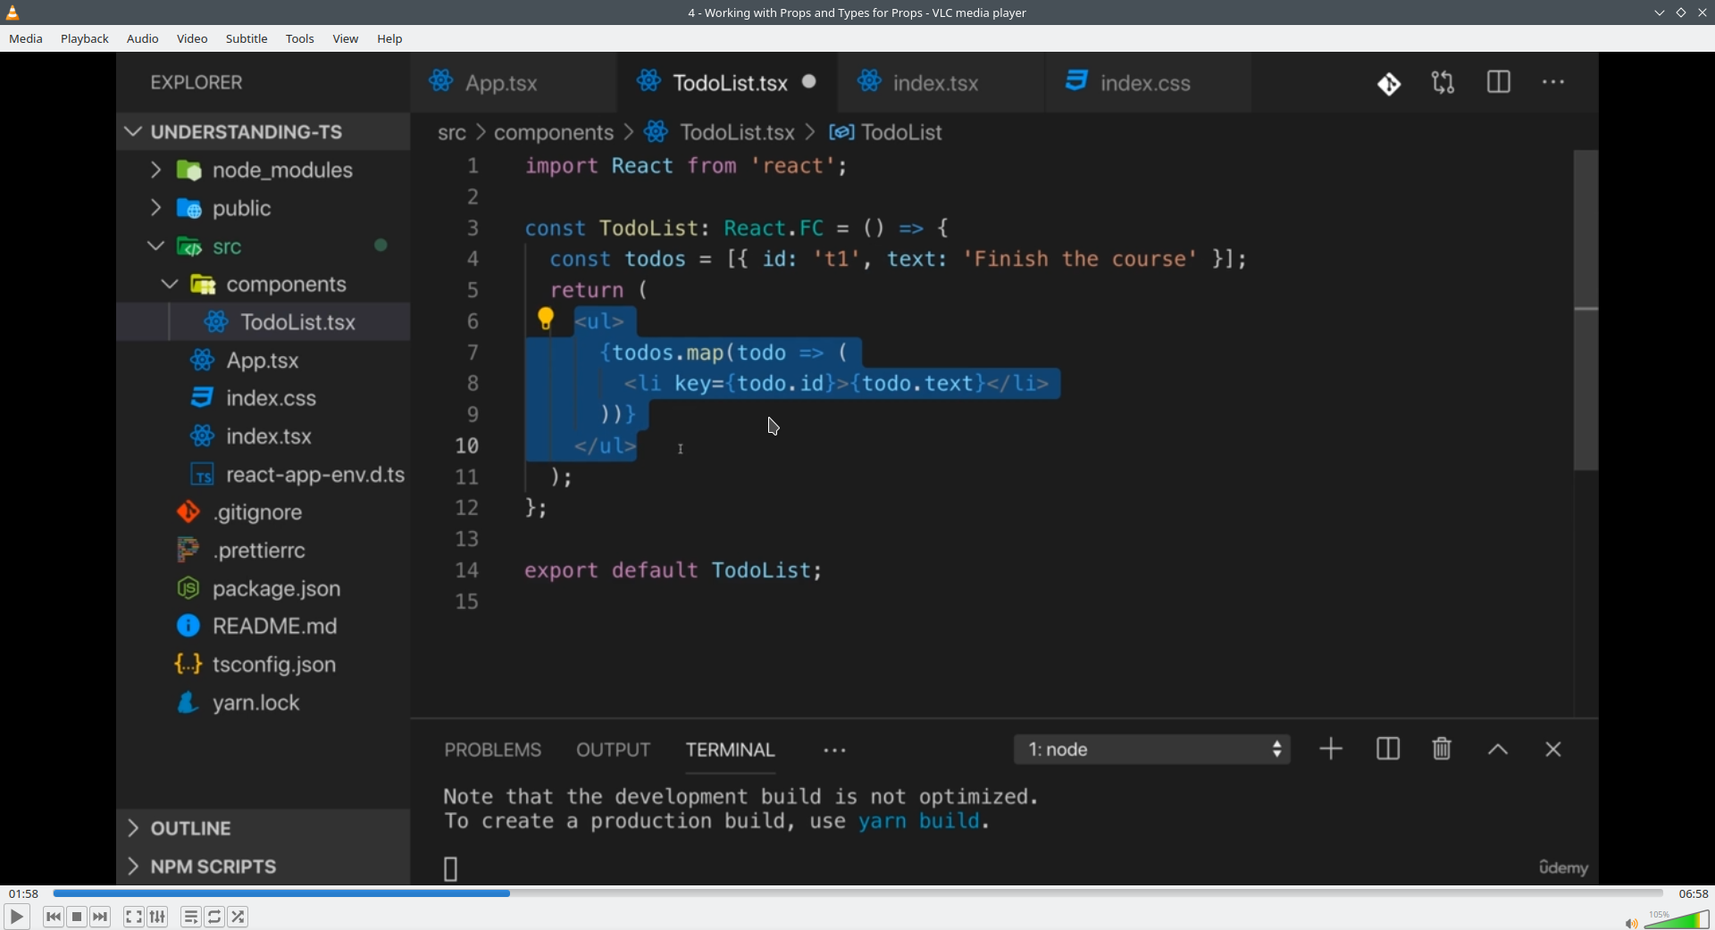The height and width of the screenshot is (930, 1715).
Task: Switch to the App.tsx editor tab
Action: pos(514,82)
